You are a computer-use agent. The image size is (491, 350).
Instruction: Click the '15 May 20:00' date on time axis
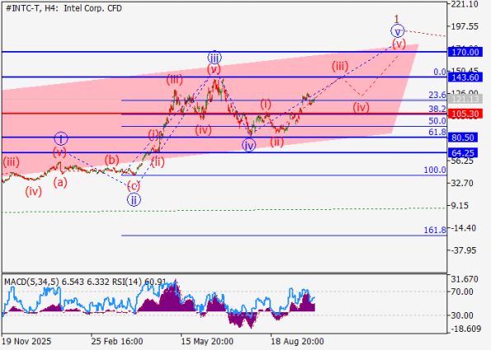208,341
